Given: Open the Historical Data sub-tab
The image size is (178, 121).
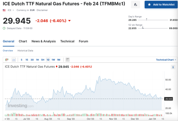Looking at the screenshot, I should coord(25,51).
